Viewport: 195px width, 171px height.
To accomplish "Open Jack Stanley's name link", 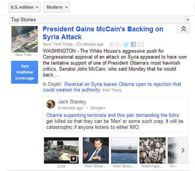I will click(72, 102).
